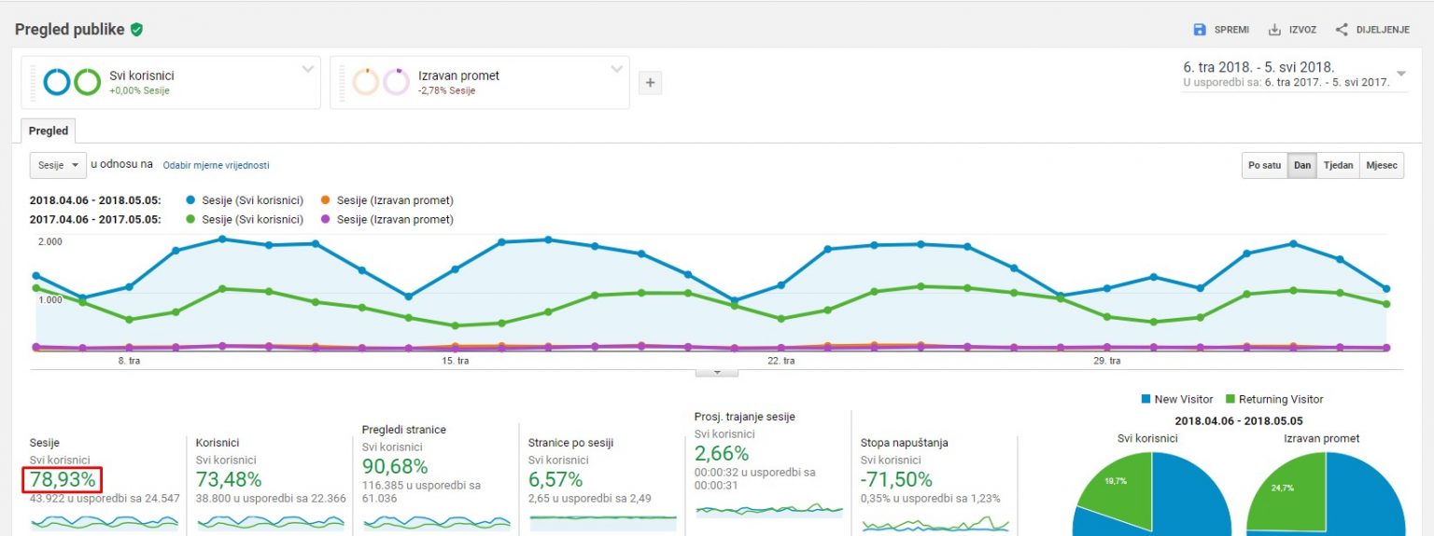Image resolution: width=1434 pixels, height=536 pixels.
Task: Click the -2,78% Sesije segment text
Action: tap(447, 91)
